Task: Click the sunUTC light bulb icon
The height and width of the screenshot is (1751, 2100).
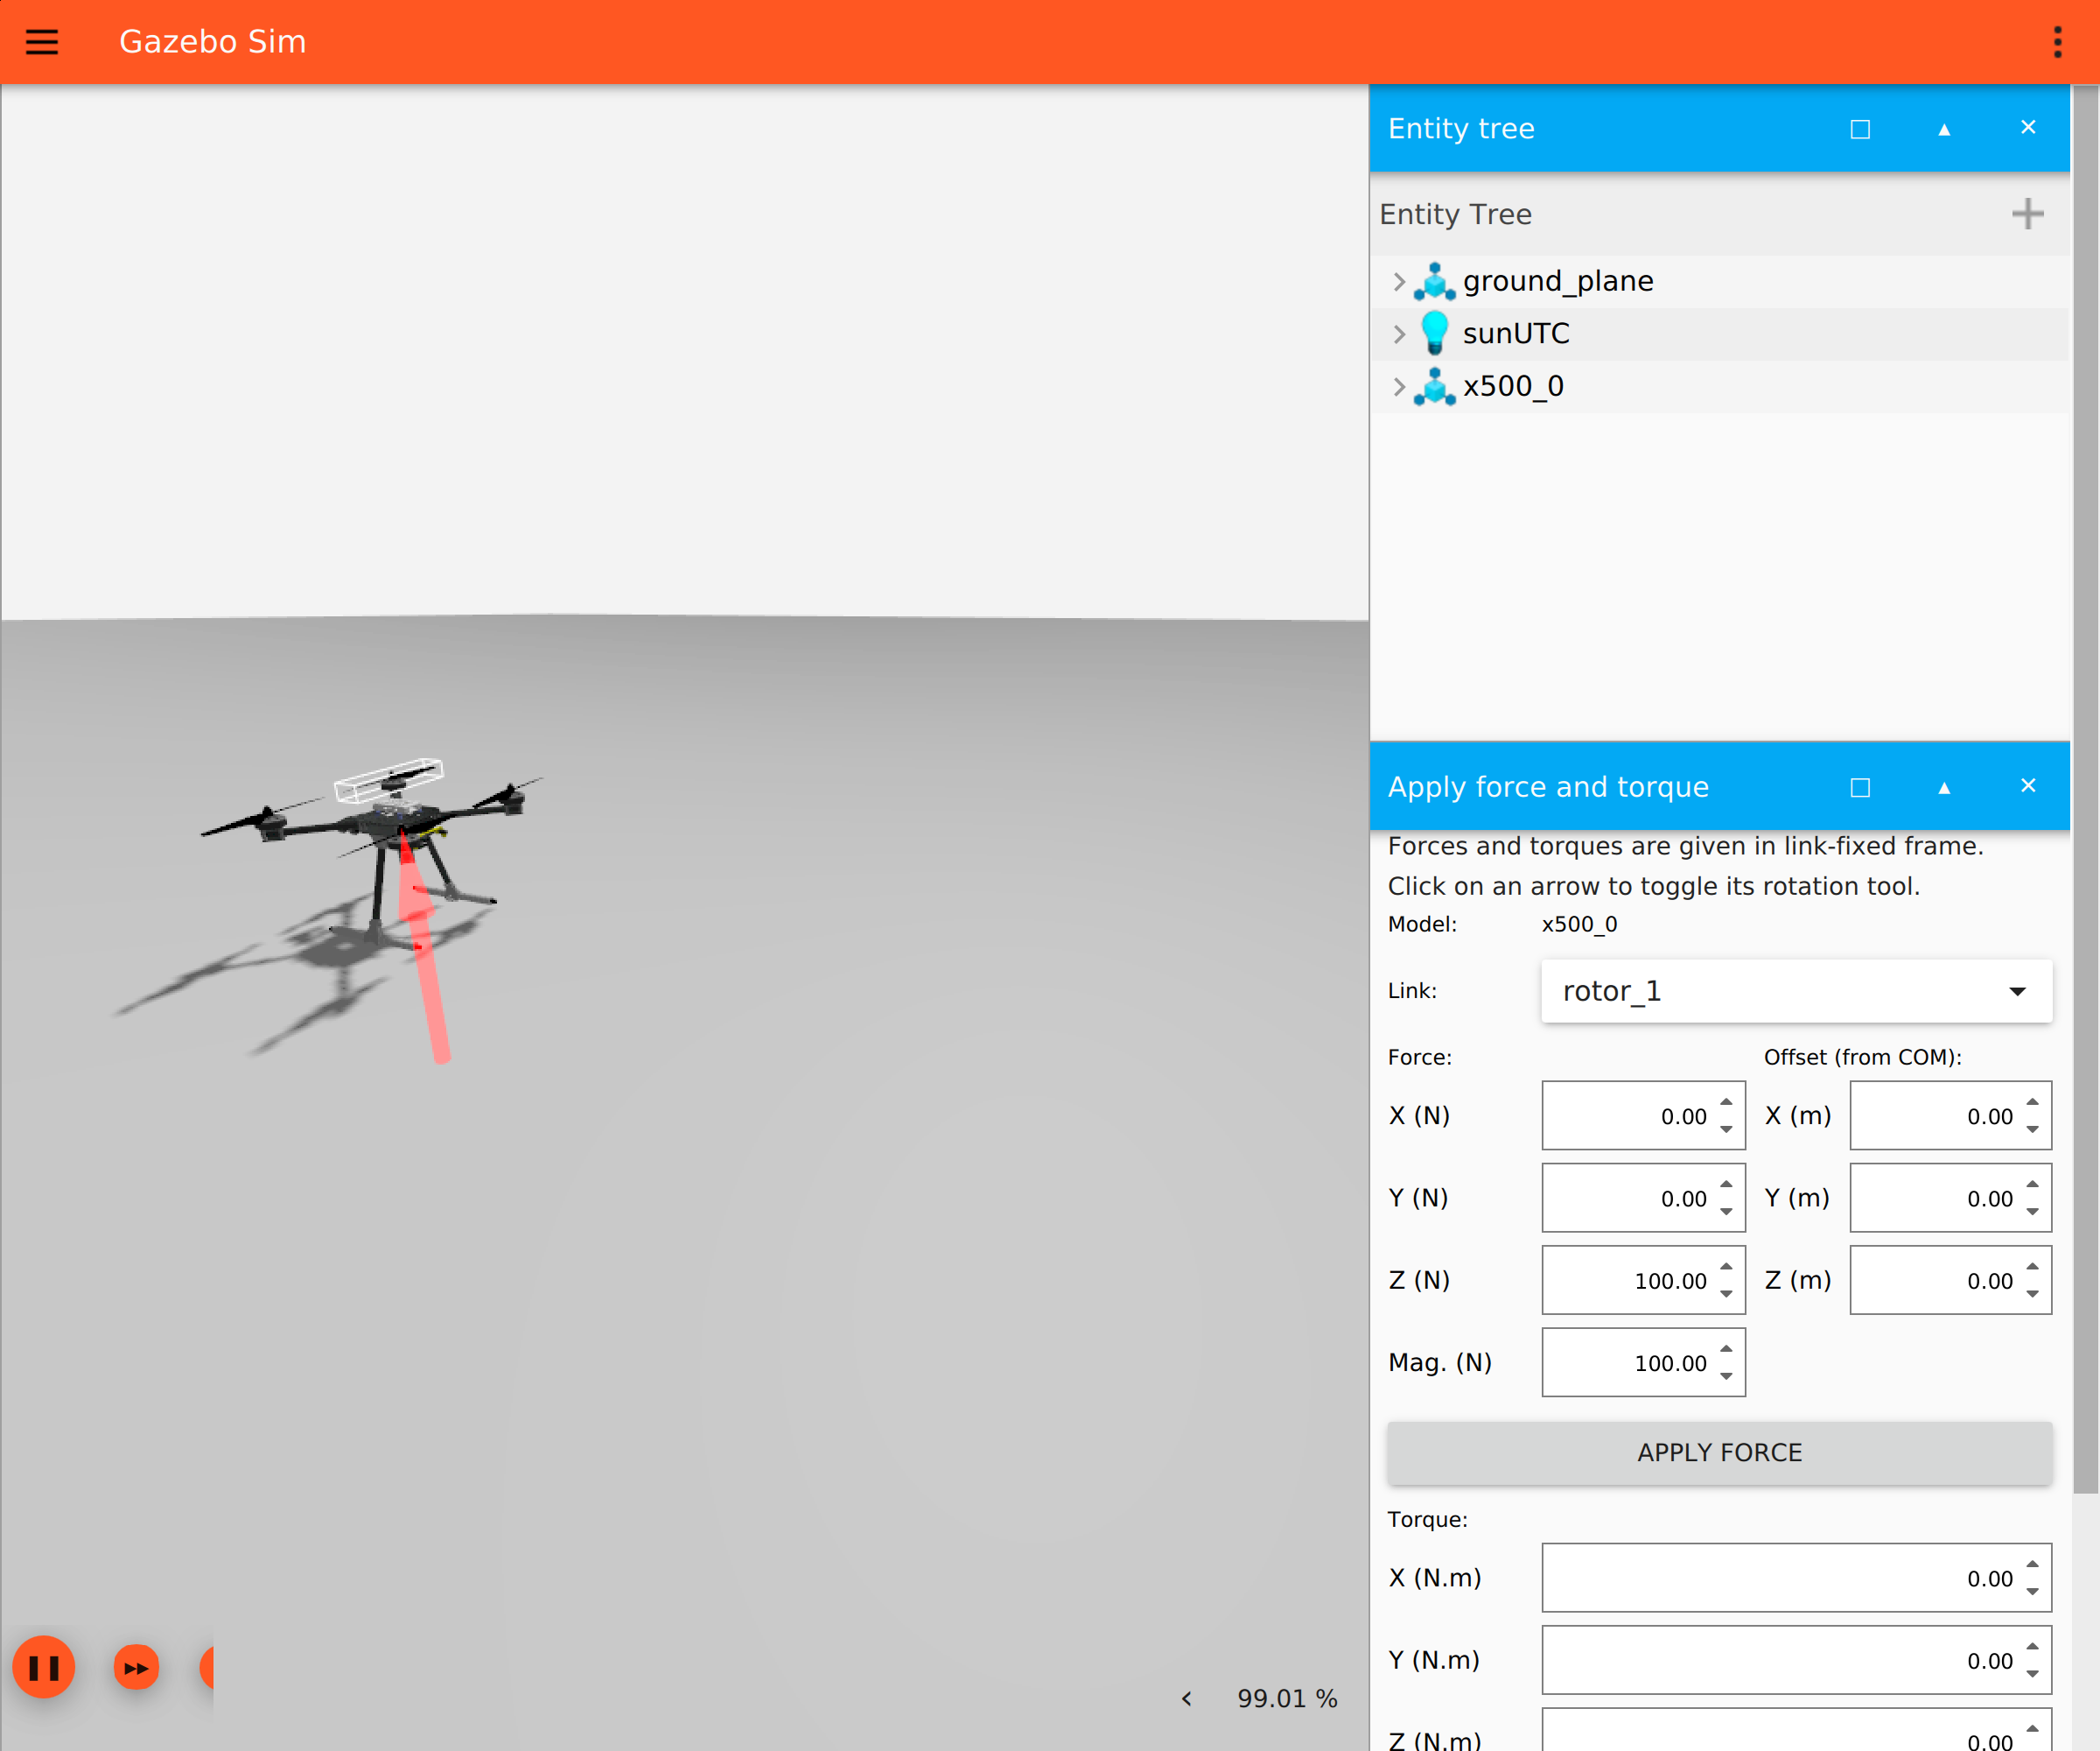Action: coord(1434,334)
